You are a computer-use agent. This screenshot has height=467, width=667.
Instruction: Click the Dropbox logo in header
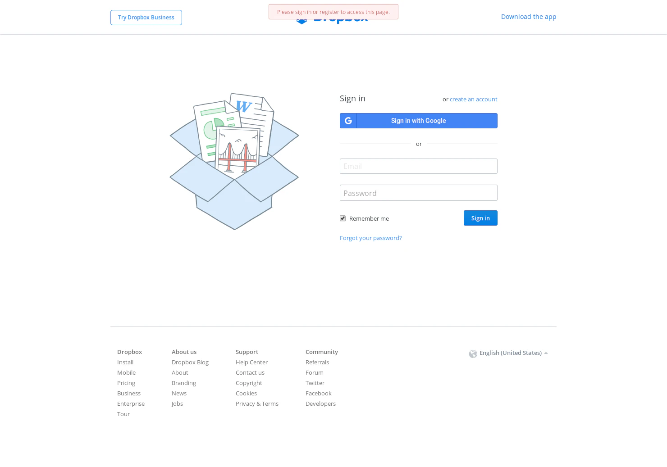click(332, 21)
